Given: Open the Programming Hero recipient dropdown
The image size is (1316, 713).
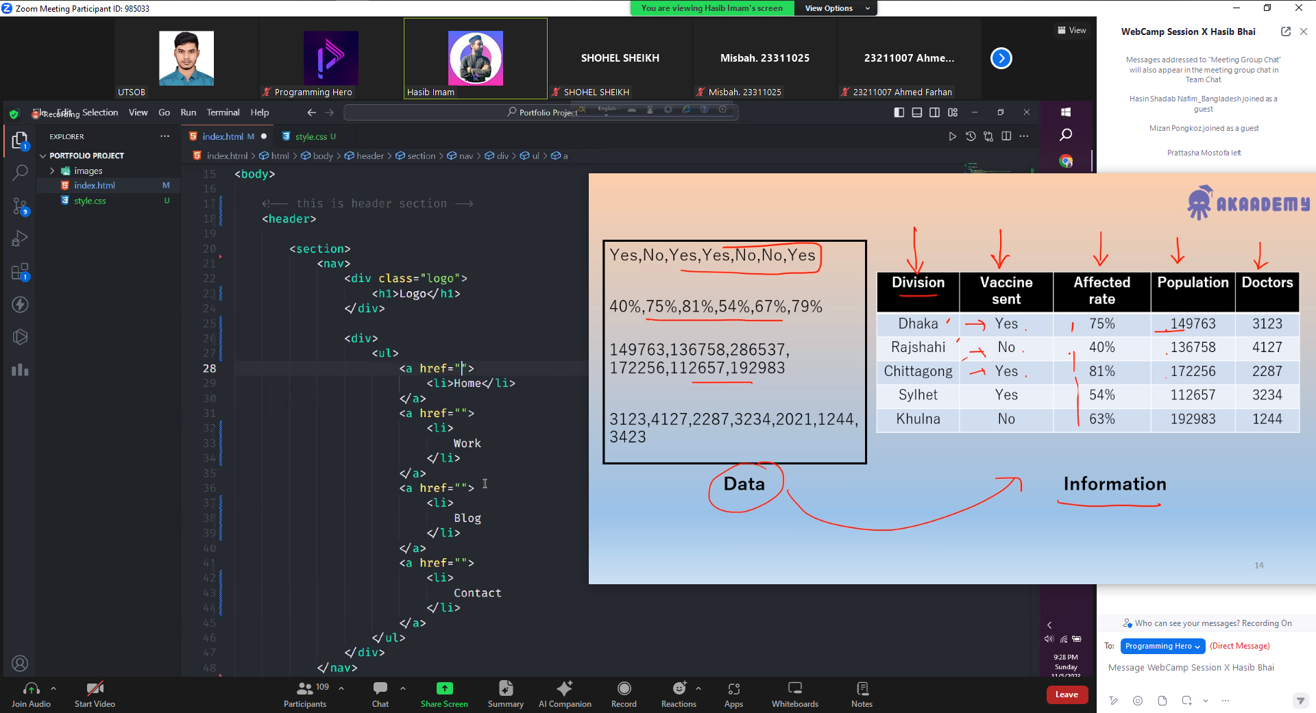Looking at the screenshot, I should (x=1162, y=646).
